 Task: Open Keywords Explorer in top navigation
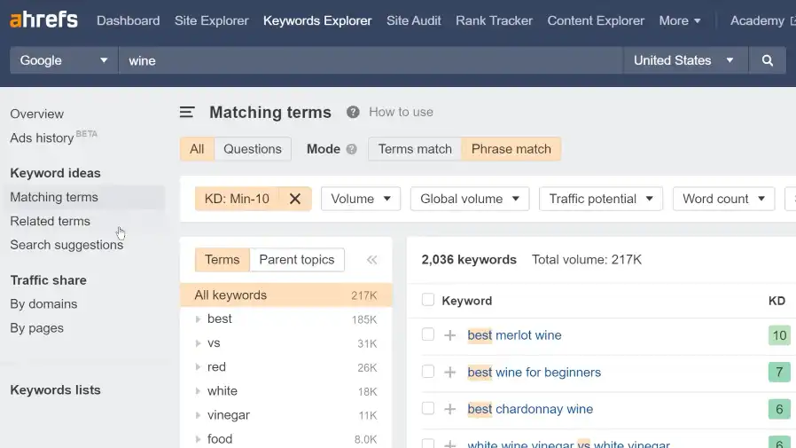tap(317, 20)
